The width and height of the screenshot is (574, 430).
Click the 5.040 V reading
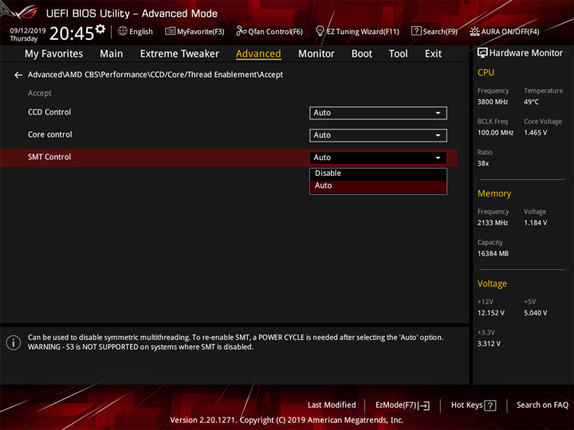click(x=535, y=314)
